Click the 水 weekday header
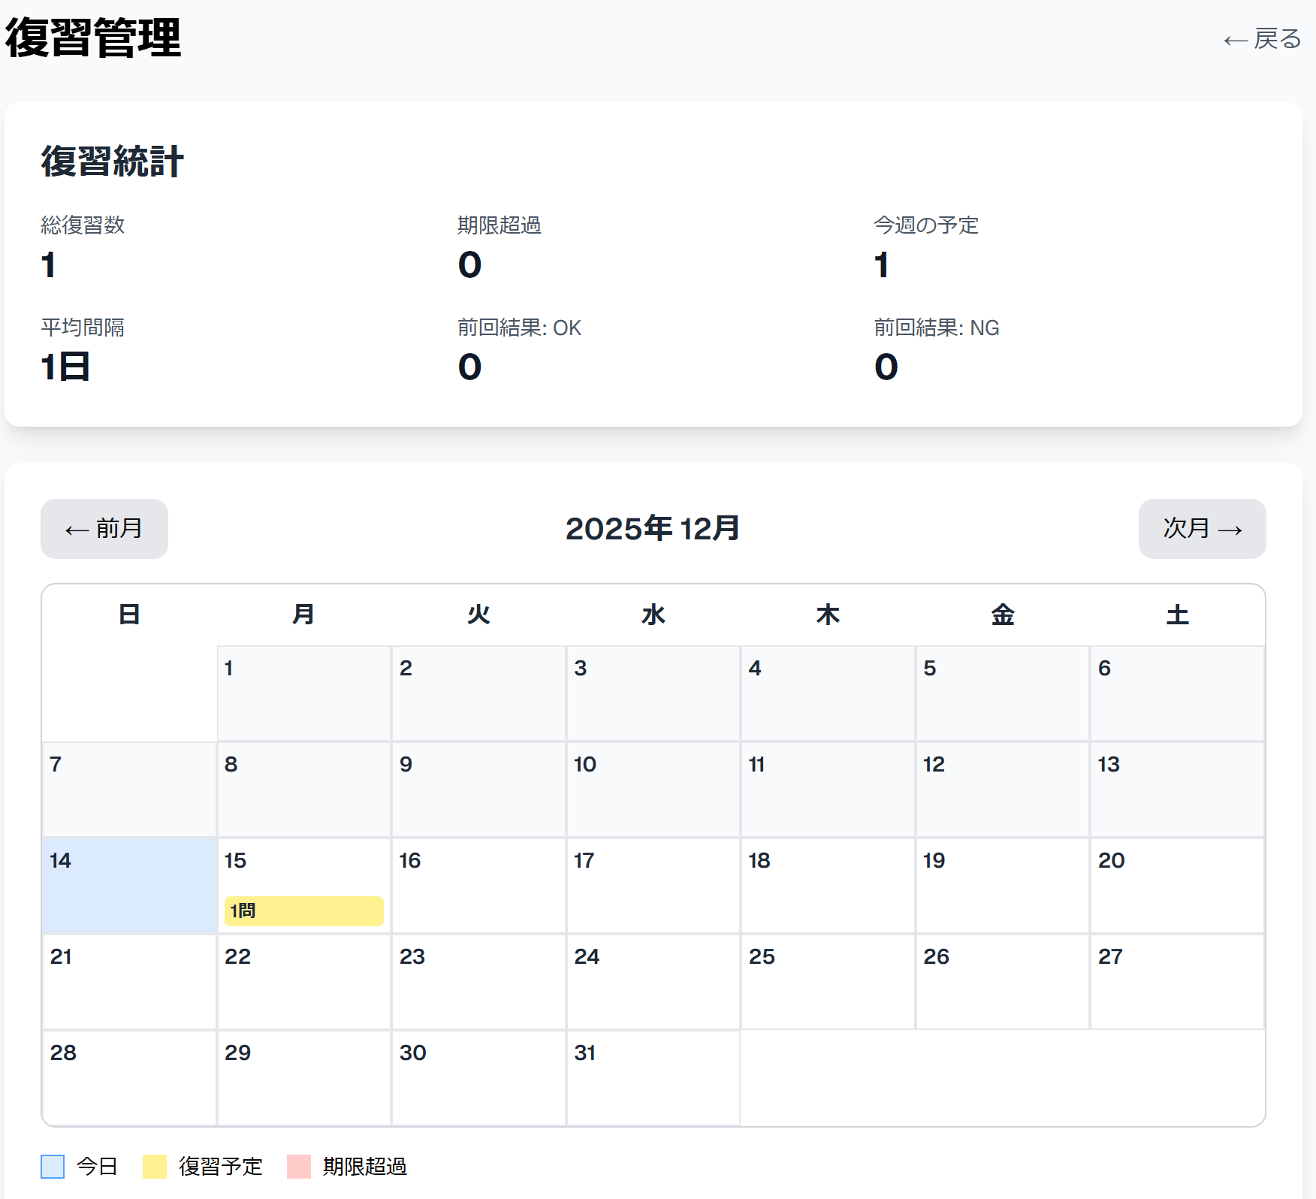 tap(653, 615)
